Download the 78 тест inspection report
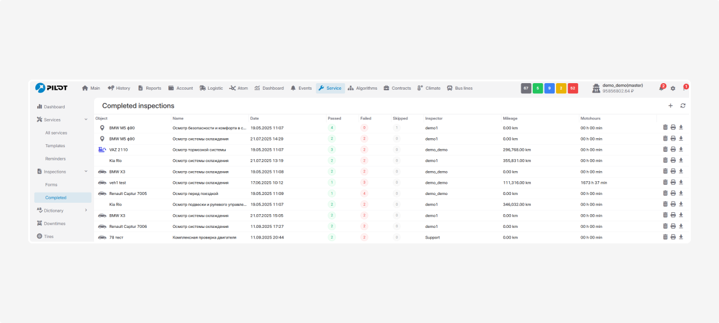Image resolution: width=719 pixels, height=323 pixels. [681, 237]
